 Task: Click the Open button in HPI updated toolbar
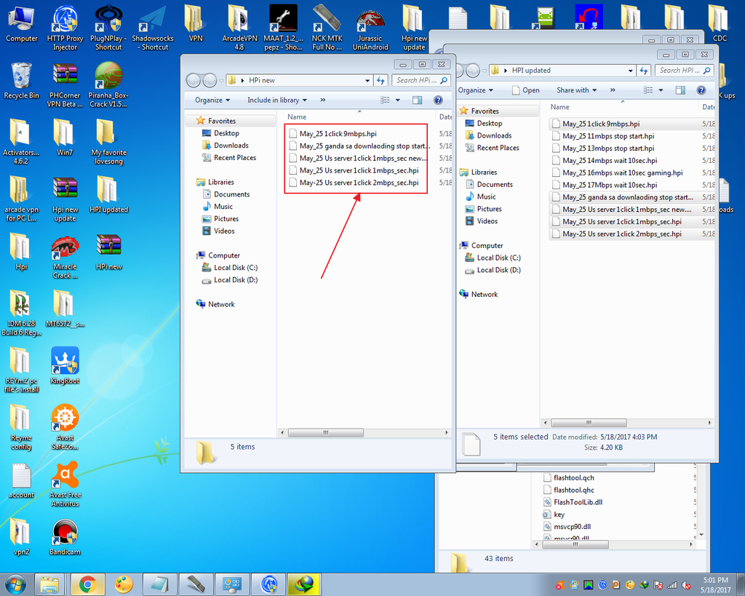[525, 90]
